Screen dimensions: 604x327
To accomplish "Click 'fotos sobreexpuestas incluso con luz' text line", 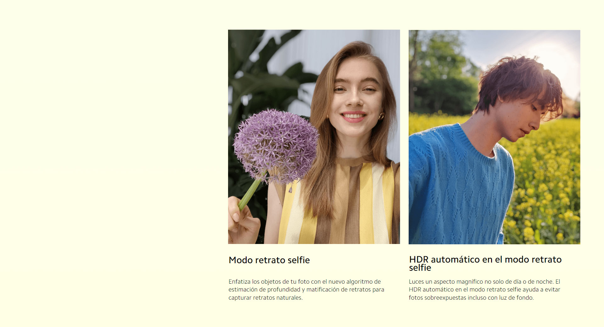I will coord(471,298).
